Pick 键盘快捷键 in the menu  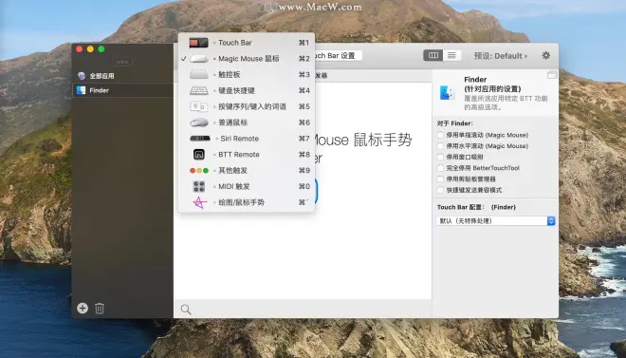[x=247, y=90]
